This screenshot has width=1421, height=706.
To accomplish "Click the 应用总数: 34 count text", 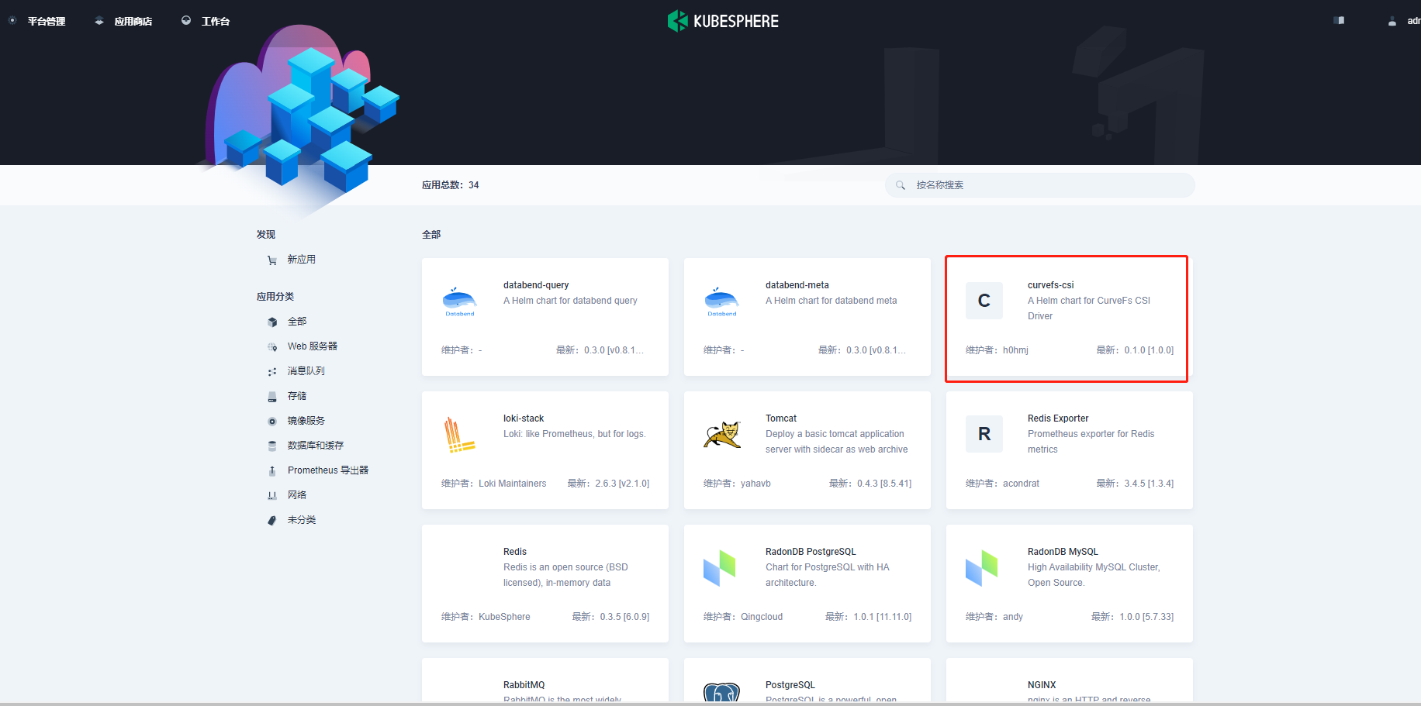I will [451, 185].
